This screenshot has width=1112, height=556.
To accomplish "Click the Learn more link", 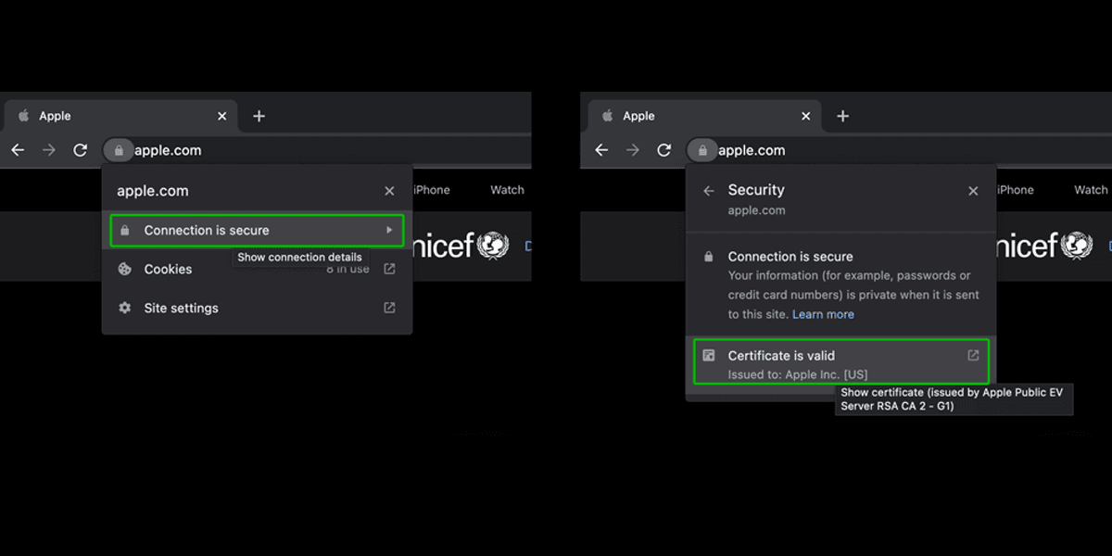I will [x=823, y=314].
